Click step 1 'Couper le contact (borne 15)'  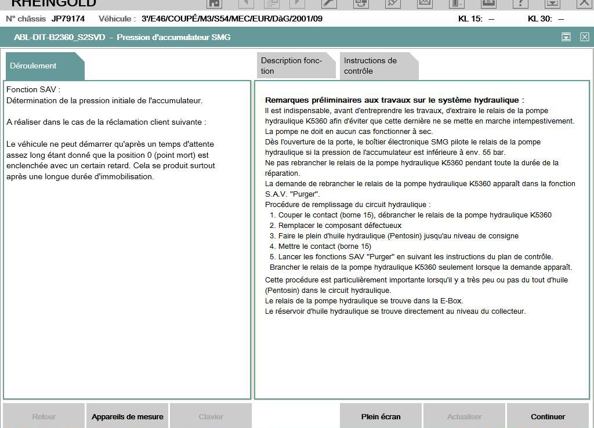tap(411, 215)
